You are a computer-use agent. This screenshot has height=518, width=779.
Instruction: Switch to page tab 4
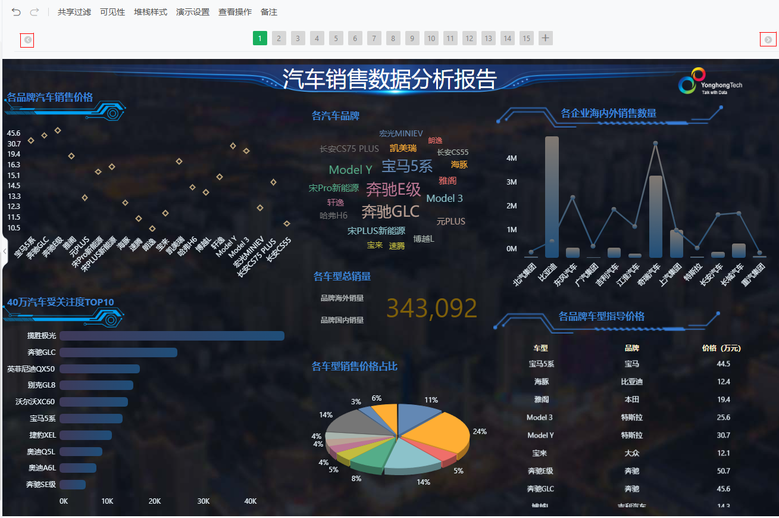(317, 39)
